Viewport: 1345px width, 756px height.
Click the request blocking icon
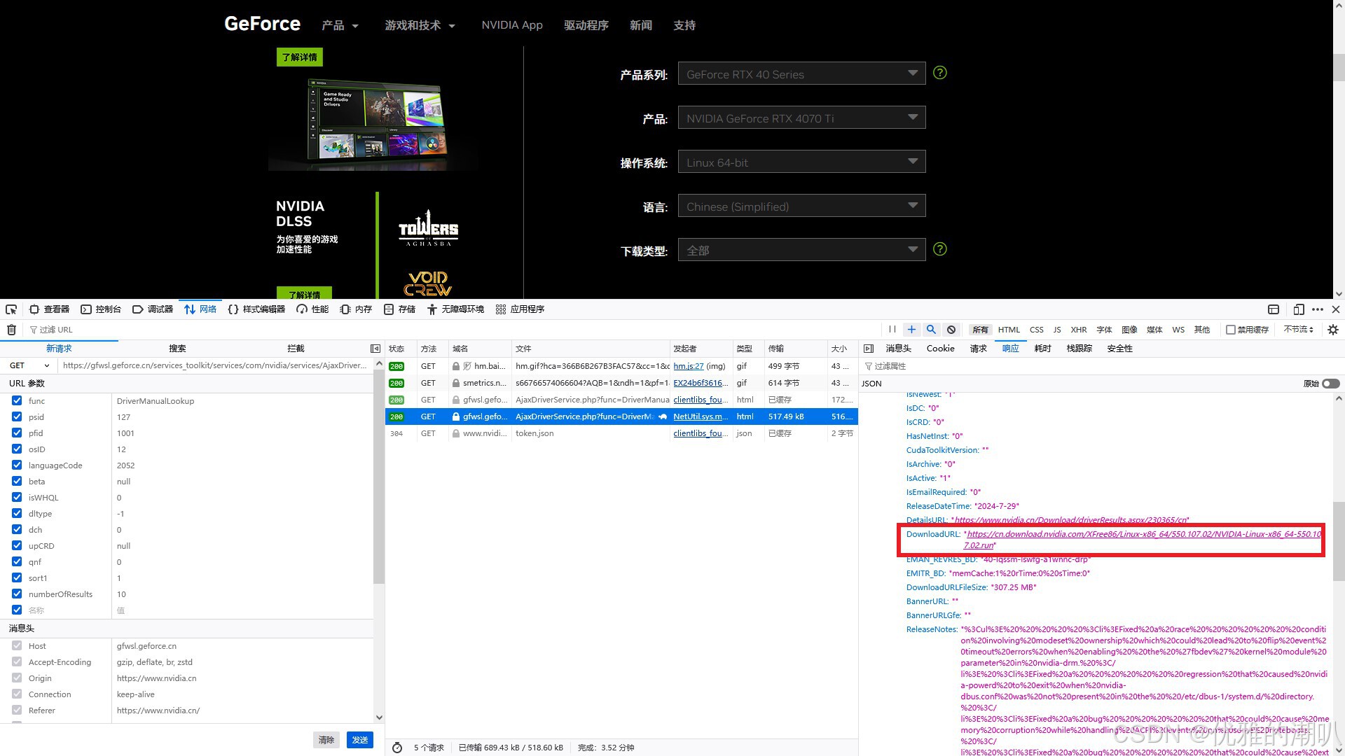coord(951,330)
